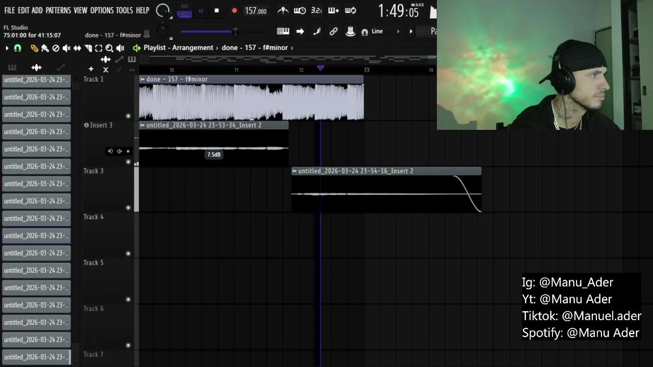Image resolution: width=653 pixels, height=367 pixels.
Task: Toggle loop recording icon
Action: (350, 10)
